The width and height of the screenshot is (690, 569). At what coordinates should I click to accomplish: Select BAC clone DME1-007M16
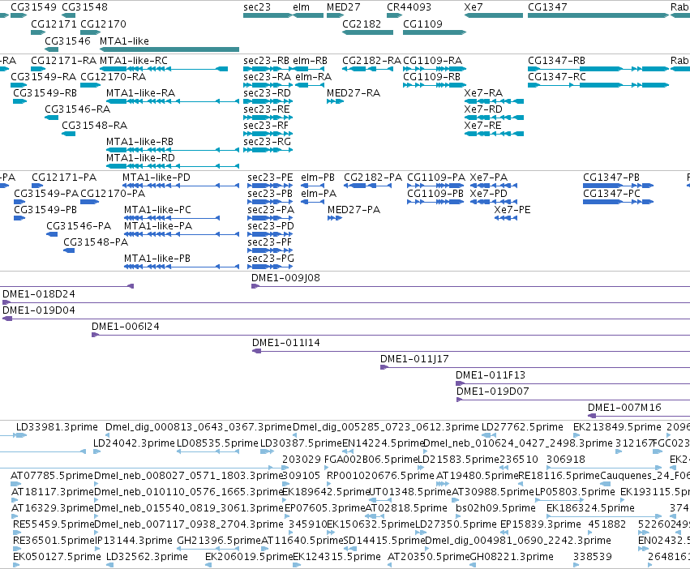(639, 416)
